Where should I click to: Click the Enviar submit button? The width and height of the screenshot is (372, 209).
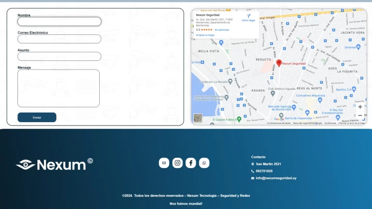(37, 117)
